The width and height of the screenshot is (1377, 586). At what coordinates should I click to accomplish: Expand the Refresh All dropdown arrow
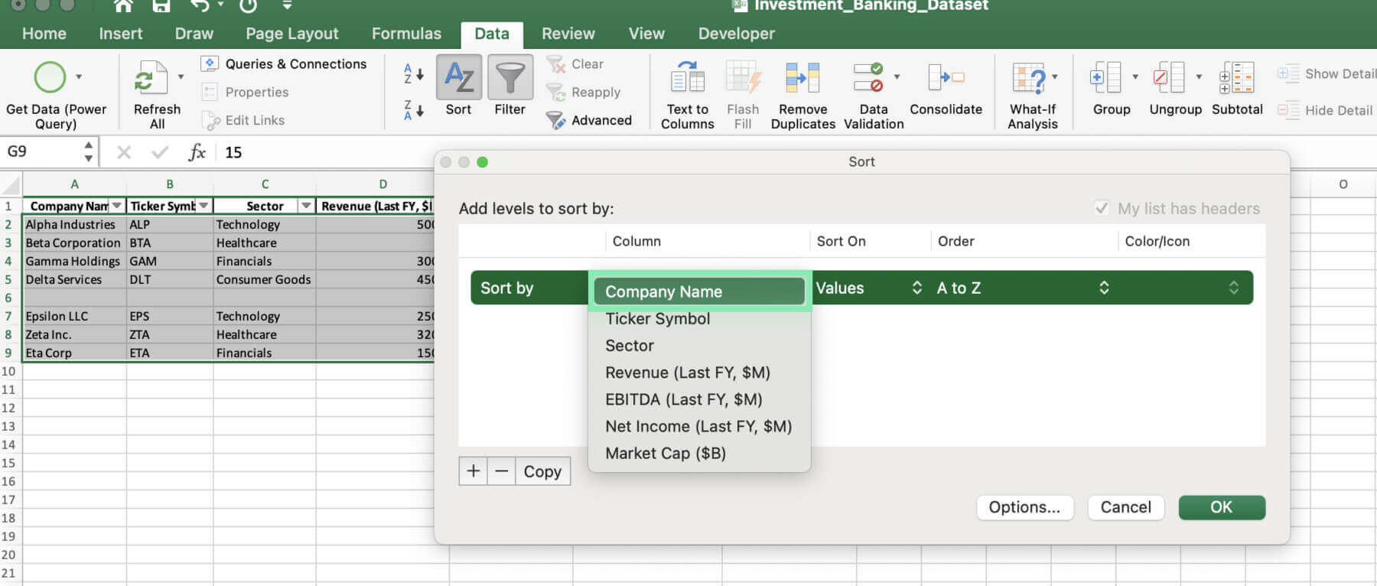pos(181,77)
